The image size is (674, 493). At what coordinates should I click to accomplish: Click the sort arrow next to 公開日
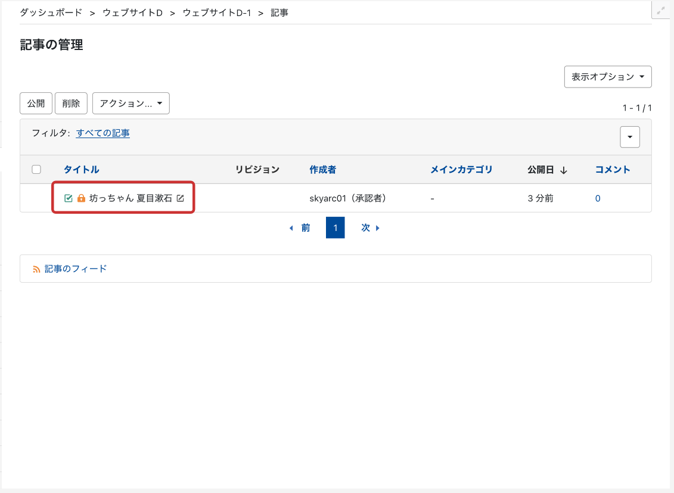pyautogui.click(x=563, y=170)
